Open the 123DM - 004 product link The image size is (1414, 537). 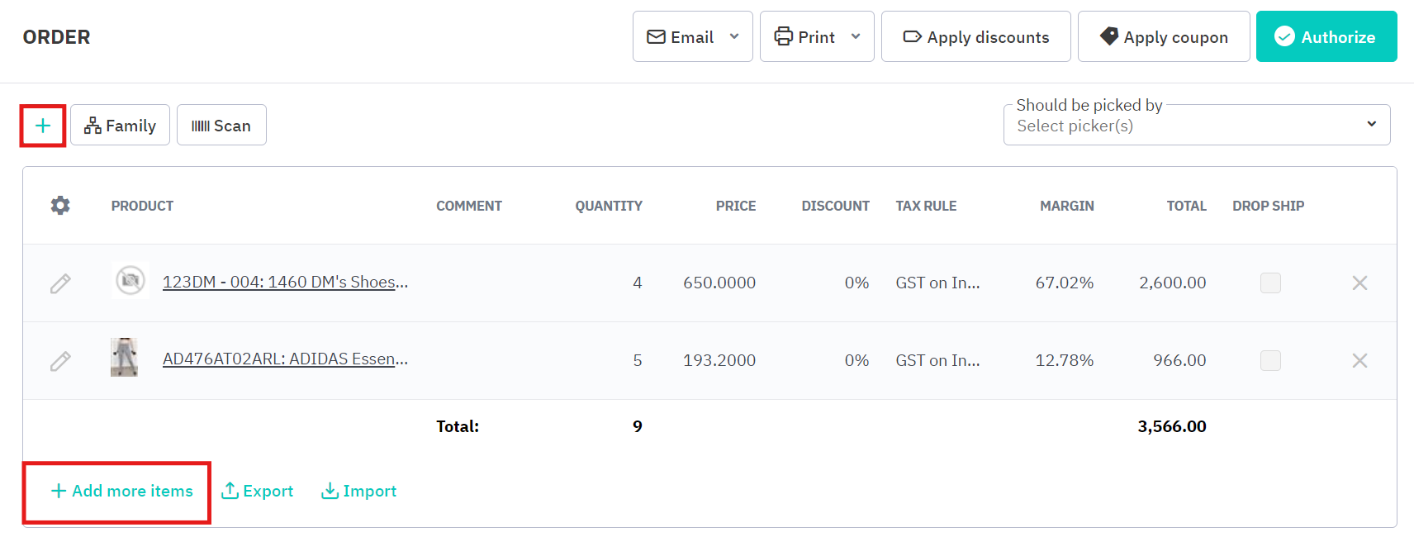tap(285, 282)
